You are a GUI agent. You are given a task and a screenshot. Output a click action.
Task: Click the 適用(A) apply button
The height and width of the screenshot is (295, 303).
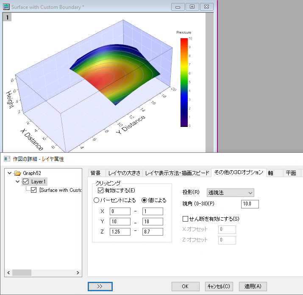click(253, 286)
